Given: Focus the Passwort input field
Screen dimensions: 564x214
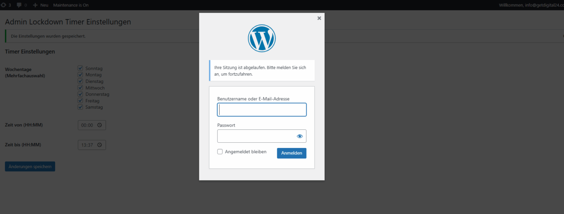Looking at the screenshot, I should coord(262,136).
